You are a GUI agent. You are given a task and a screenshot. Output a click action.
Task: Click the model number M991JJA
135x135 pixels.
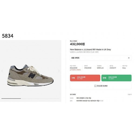pyautogui.click(x=100, y=68)
